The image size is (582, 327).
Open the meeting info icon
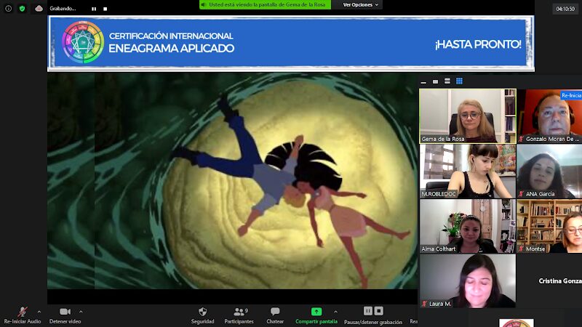click(x=8, y=8)
